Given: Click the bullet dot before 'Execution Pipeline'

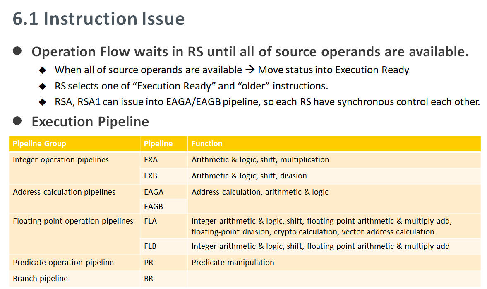Looking at the screenshot, I should click(17, 121).
